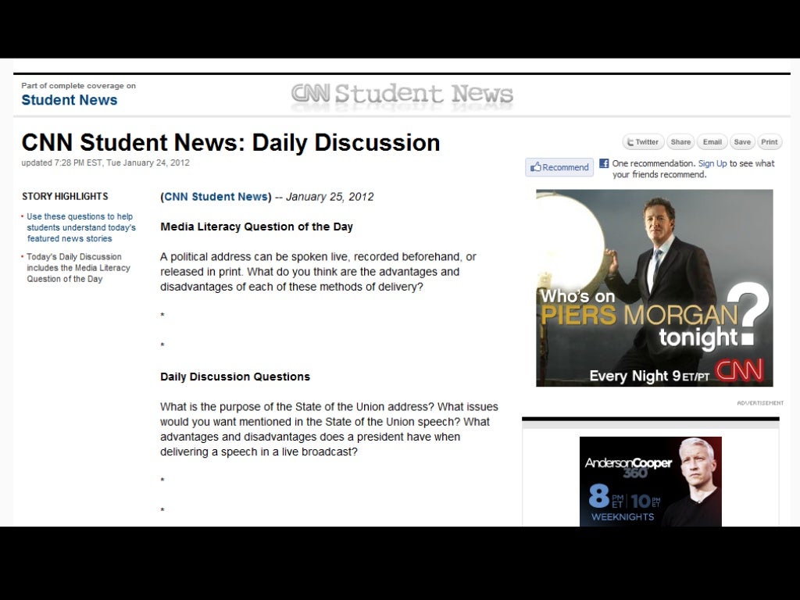Screen dimensions: 800x600
Task: Click highlight 'Today's Daily Discussion includes' text
Action: click(78, 268)
